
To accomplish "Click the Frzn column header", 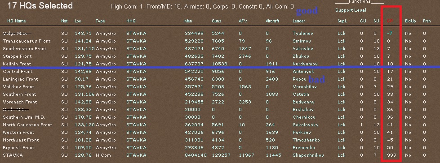I will click(427, 21).
